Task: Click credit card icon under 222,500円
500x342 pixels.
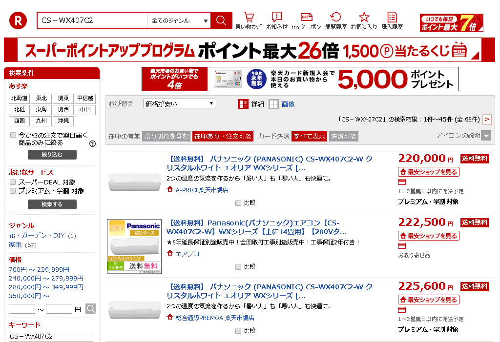Action: click(402, 246)
